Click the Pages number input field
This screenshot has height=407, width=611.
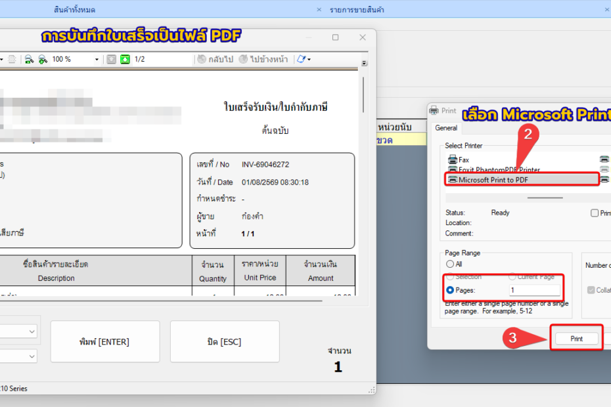coord(534,290)
